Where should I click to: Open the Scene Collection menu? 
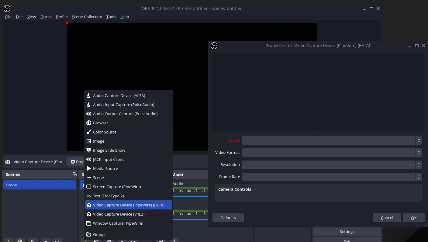tap(87, 17)
